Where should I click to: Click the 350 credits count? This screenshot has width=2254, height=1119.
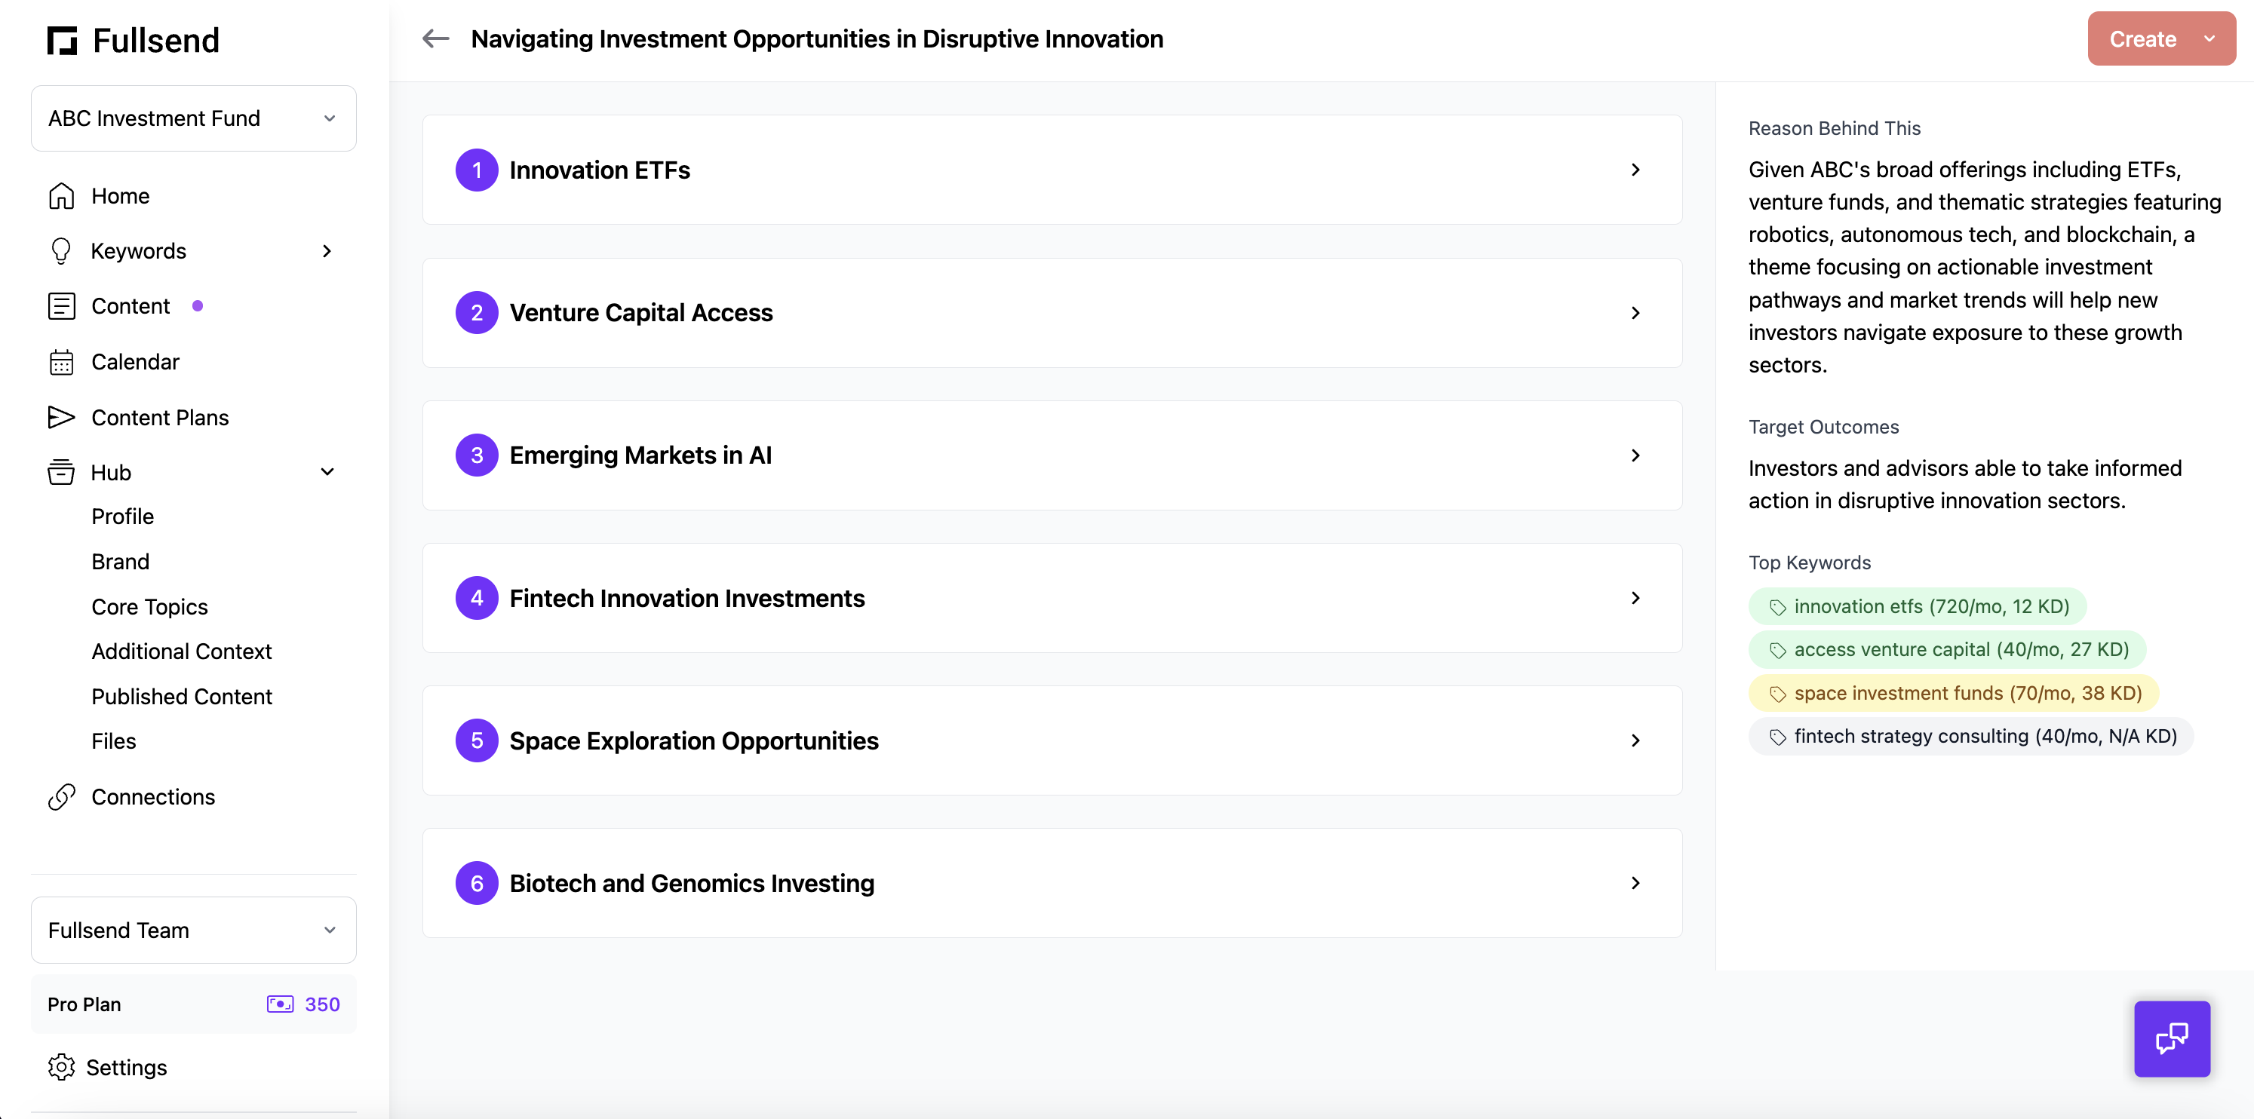[322, 1004]
